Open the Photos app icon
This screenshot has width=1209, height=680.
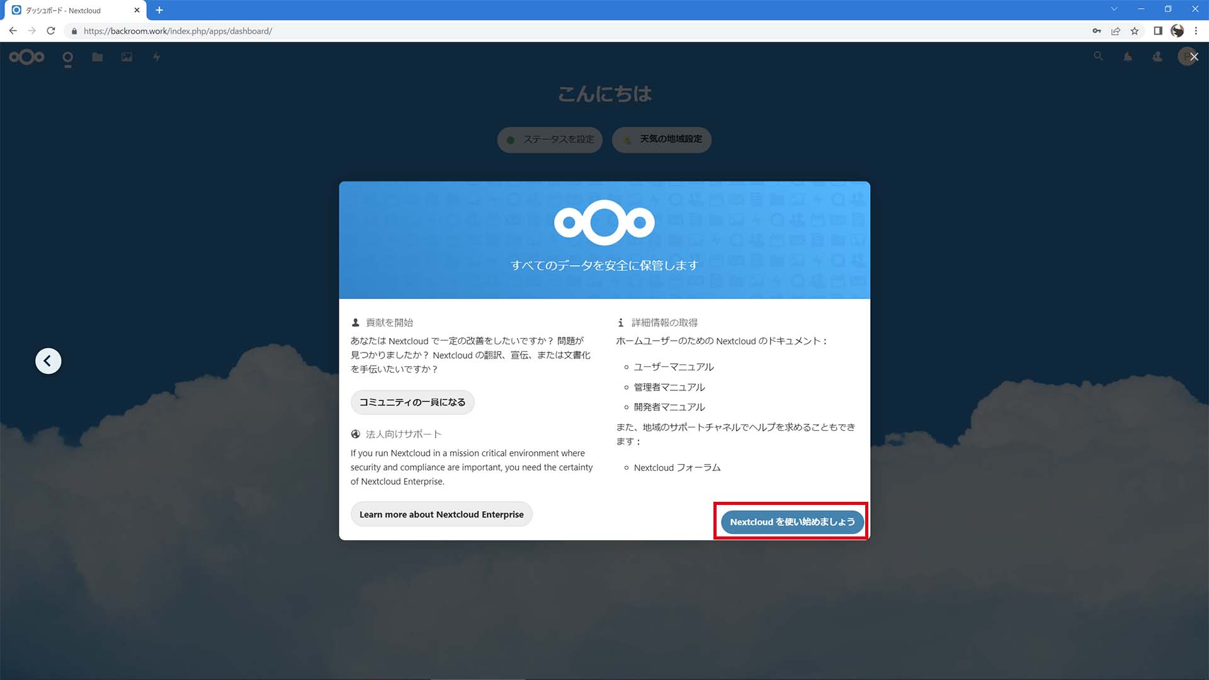point(127,57)
